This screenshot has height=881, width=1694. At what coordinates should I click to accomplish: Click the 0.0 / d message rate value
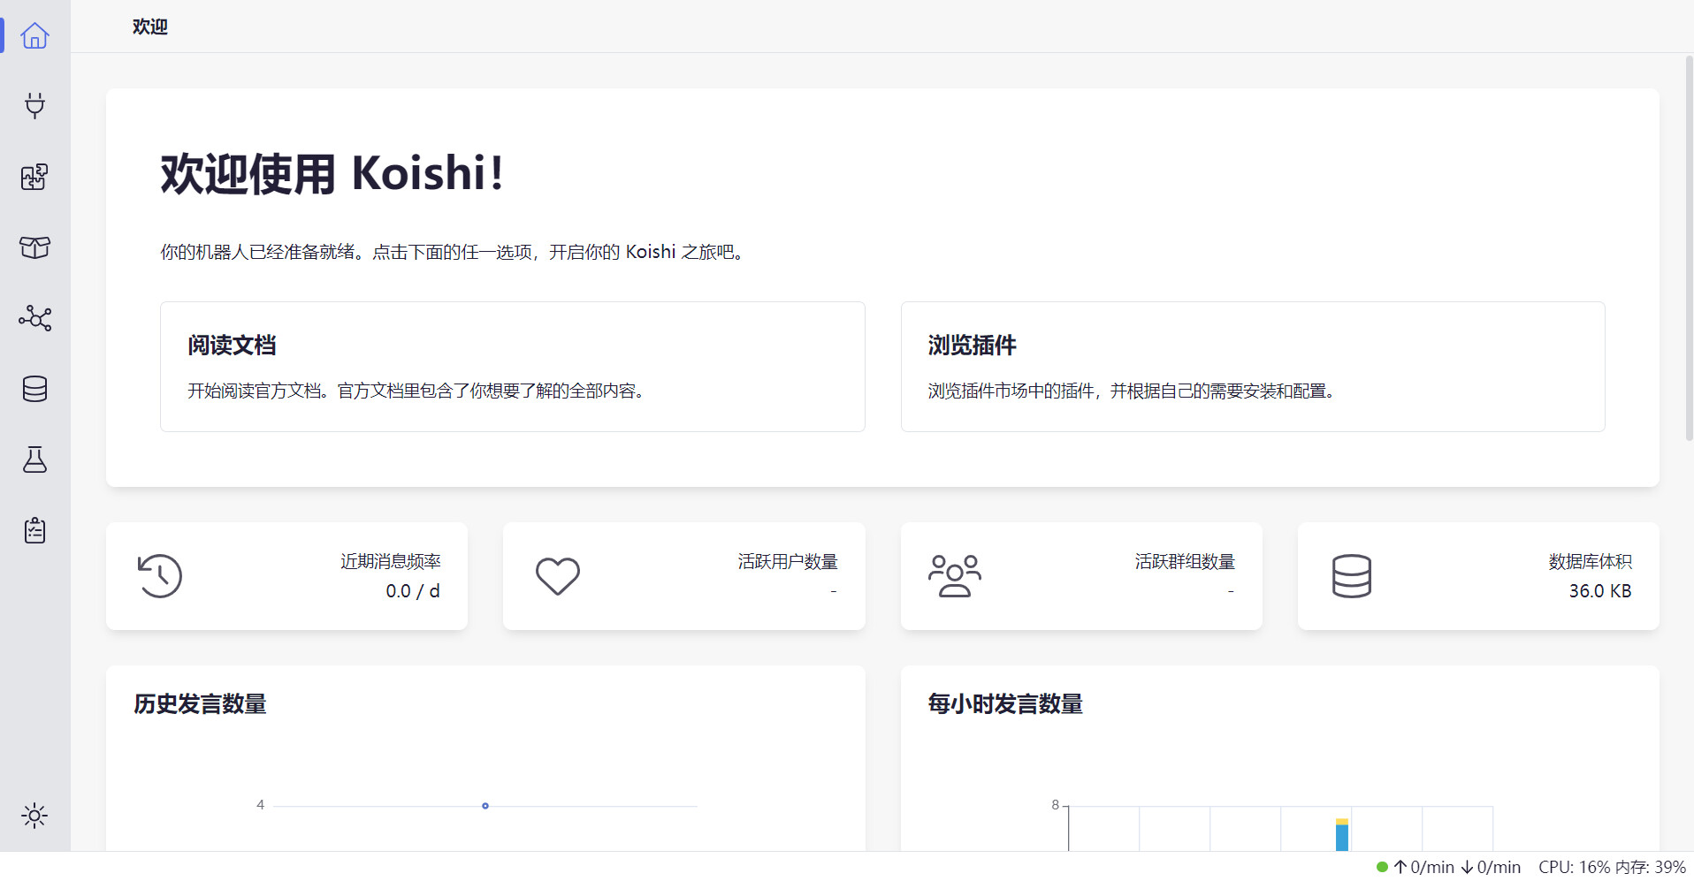click(x=413, y=591)
